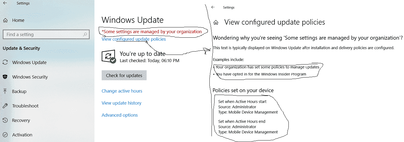The width and height of the screenshot is (404, 142).
Task: Open Advanced options link
Action: point(119,115)
